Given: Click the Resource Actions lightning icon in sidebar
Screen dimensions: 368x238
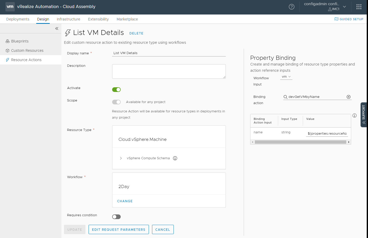Looking at the screenshot, I should (8, 60).
